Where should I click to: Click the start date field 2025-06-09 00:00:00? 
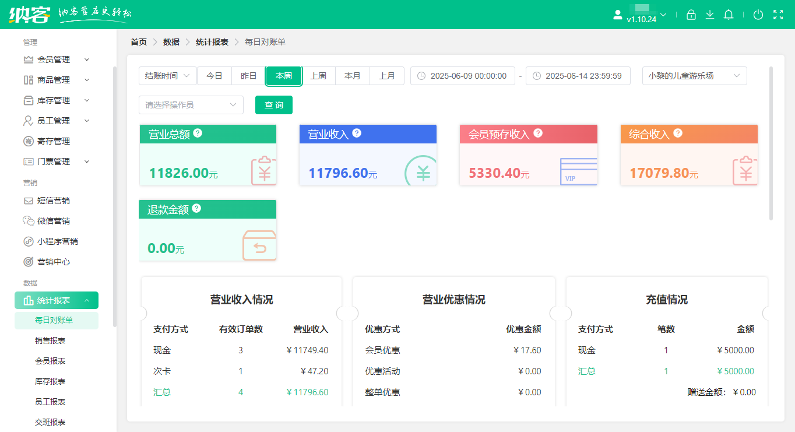tap(463, 76)
